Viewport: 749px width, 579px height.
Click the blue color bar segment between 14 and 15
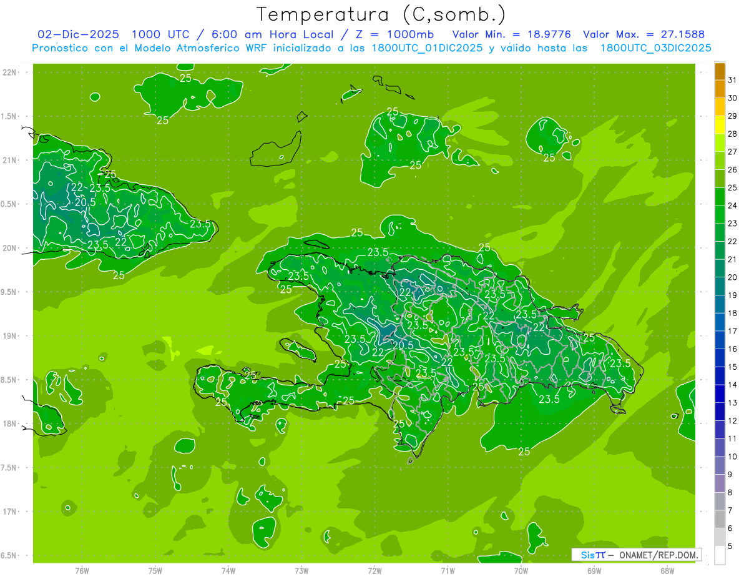[720, 376]
